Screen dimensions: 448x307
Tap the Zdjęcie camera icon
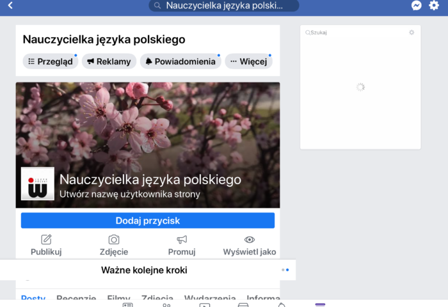(114, 239)
